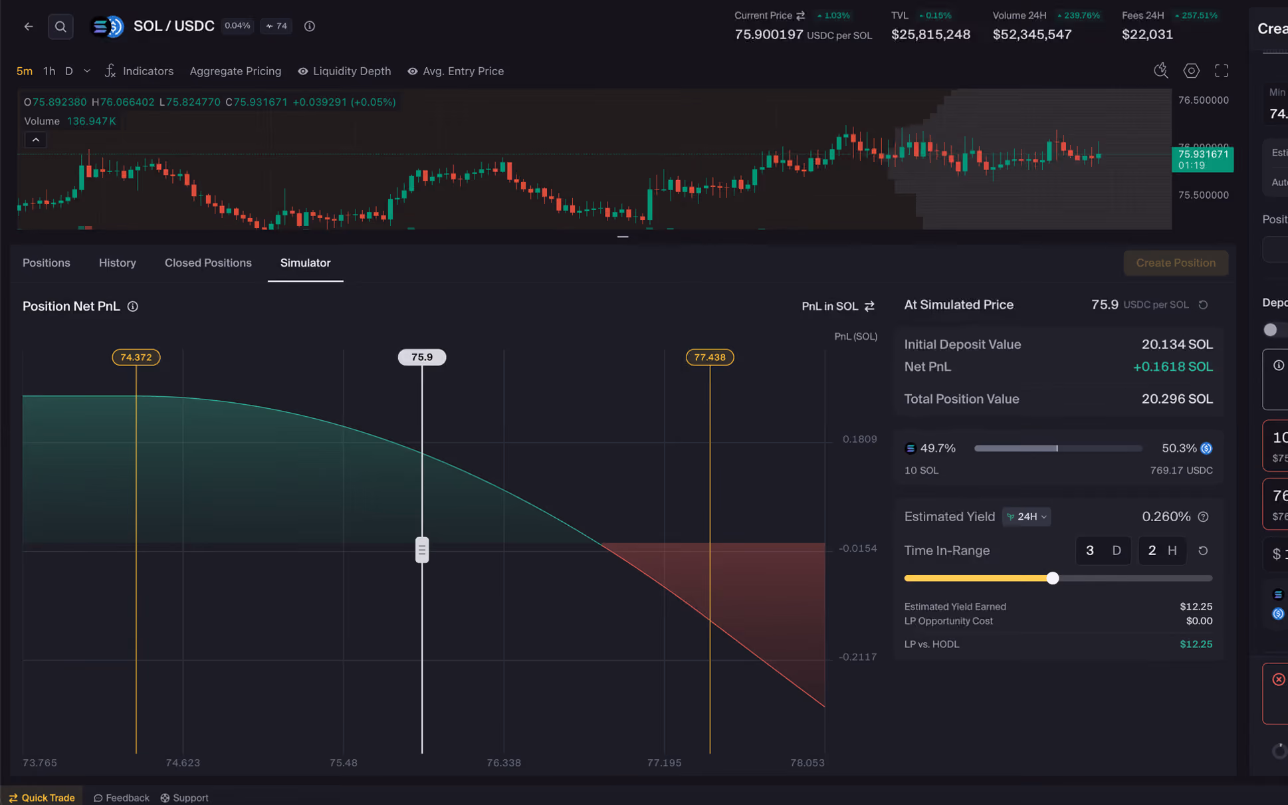Click the 0.04% fee tier badge
Image resolution: width=1288 pixels, height=805 pixels.
237,26
